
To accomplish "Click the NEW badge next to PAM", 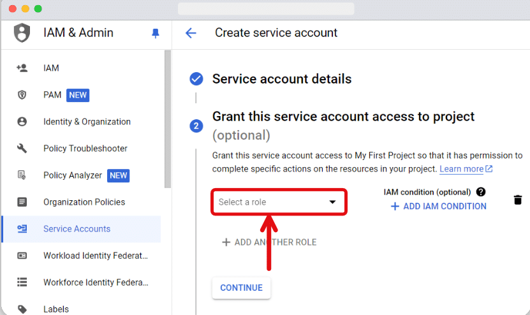I will 78,95.
